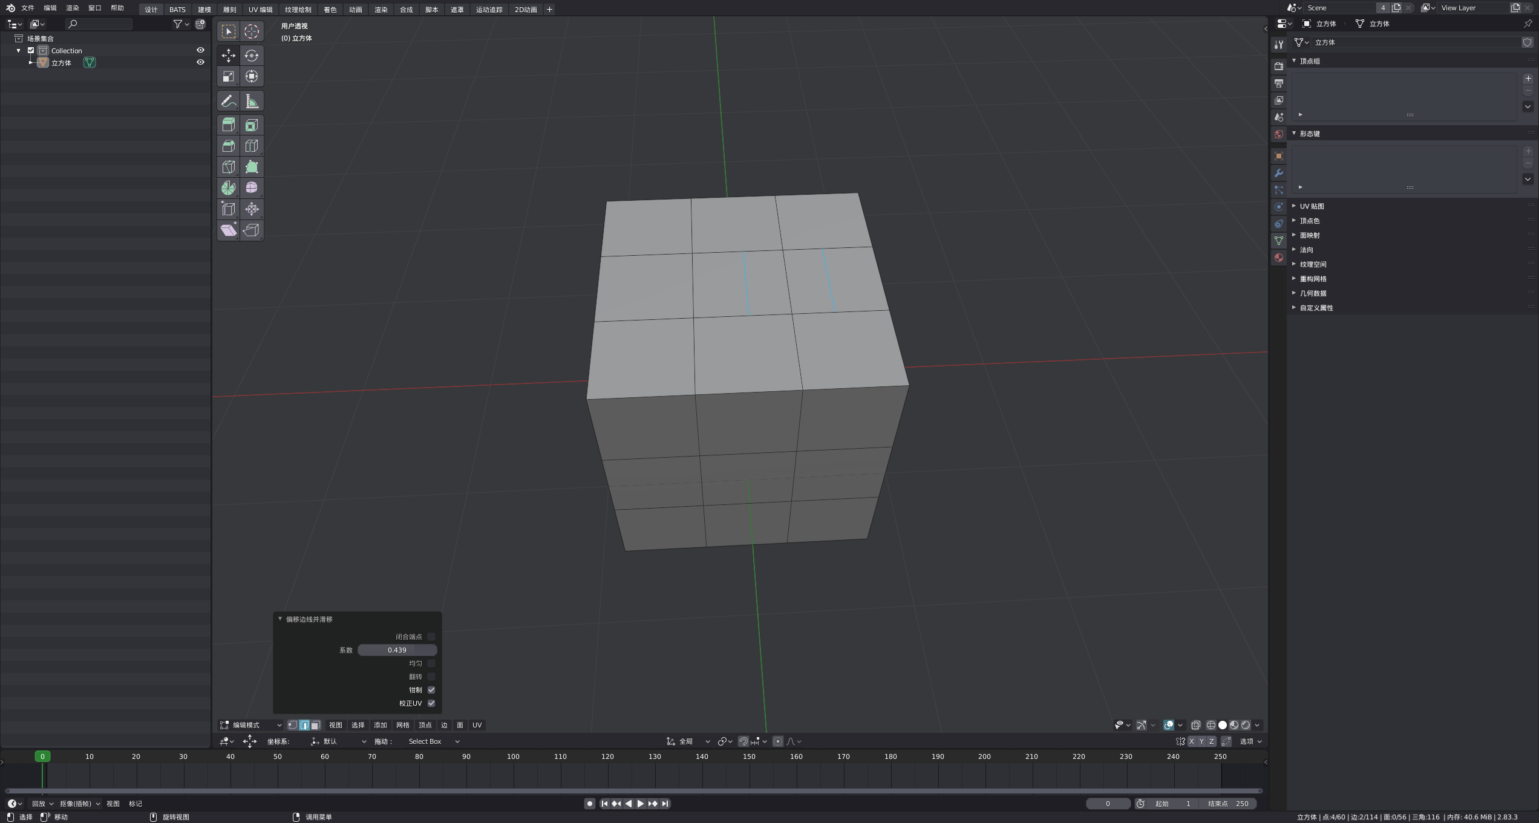Uncheck the 钳制 option
This screenshot has height=823, width=1539.
click(x=431, y=690)
